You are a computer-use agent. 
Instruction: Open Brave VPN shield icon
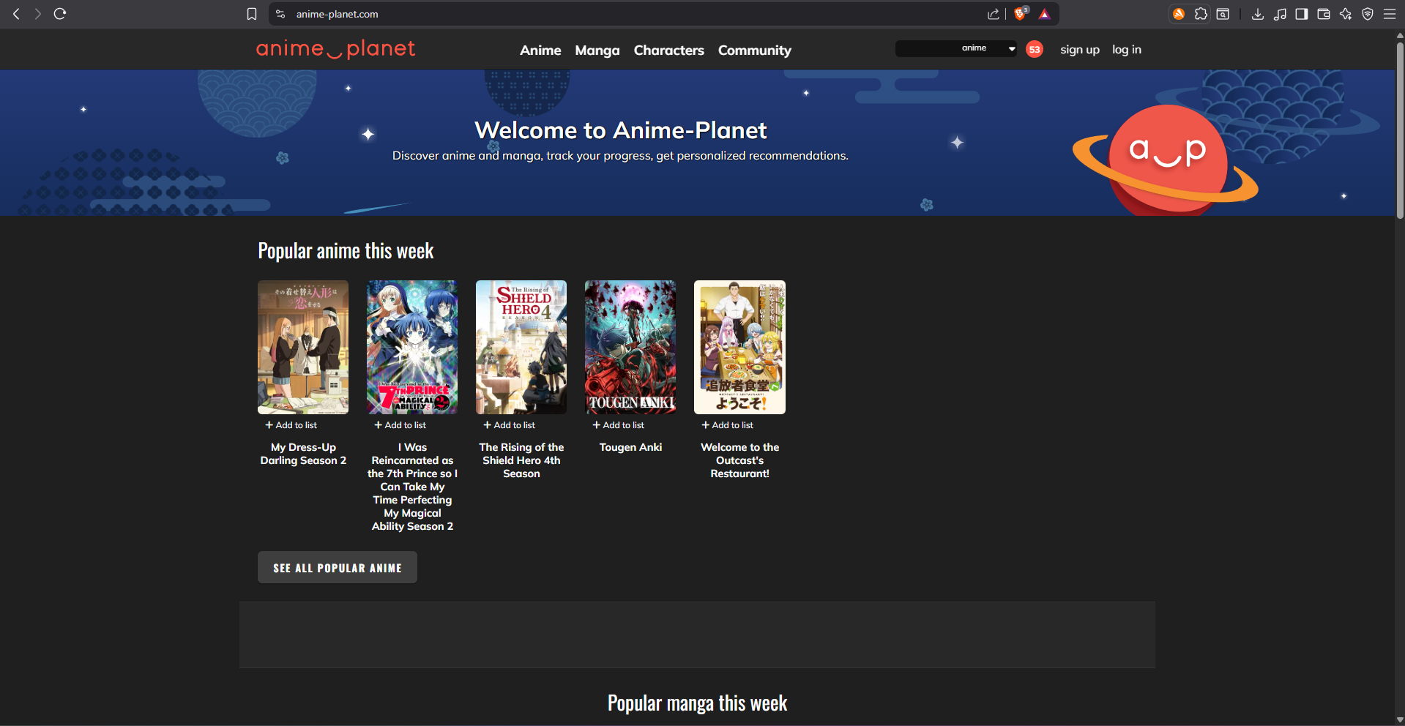point(1368,14)
